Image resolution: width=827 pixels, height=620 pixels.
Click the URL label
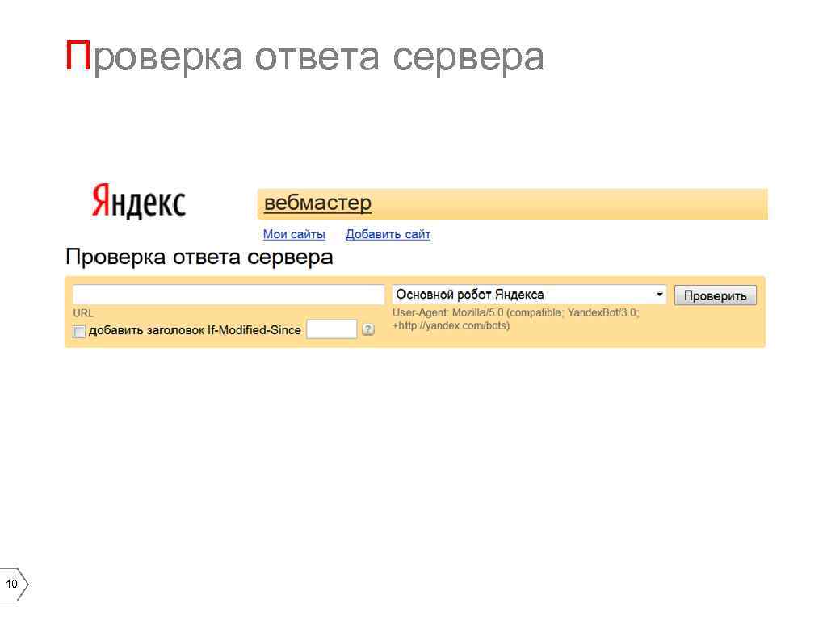pyautogui.click(x=83, y=313)
